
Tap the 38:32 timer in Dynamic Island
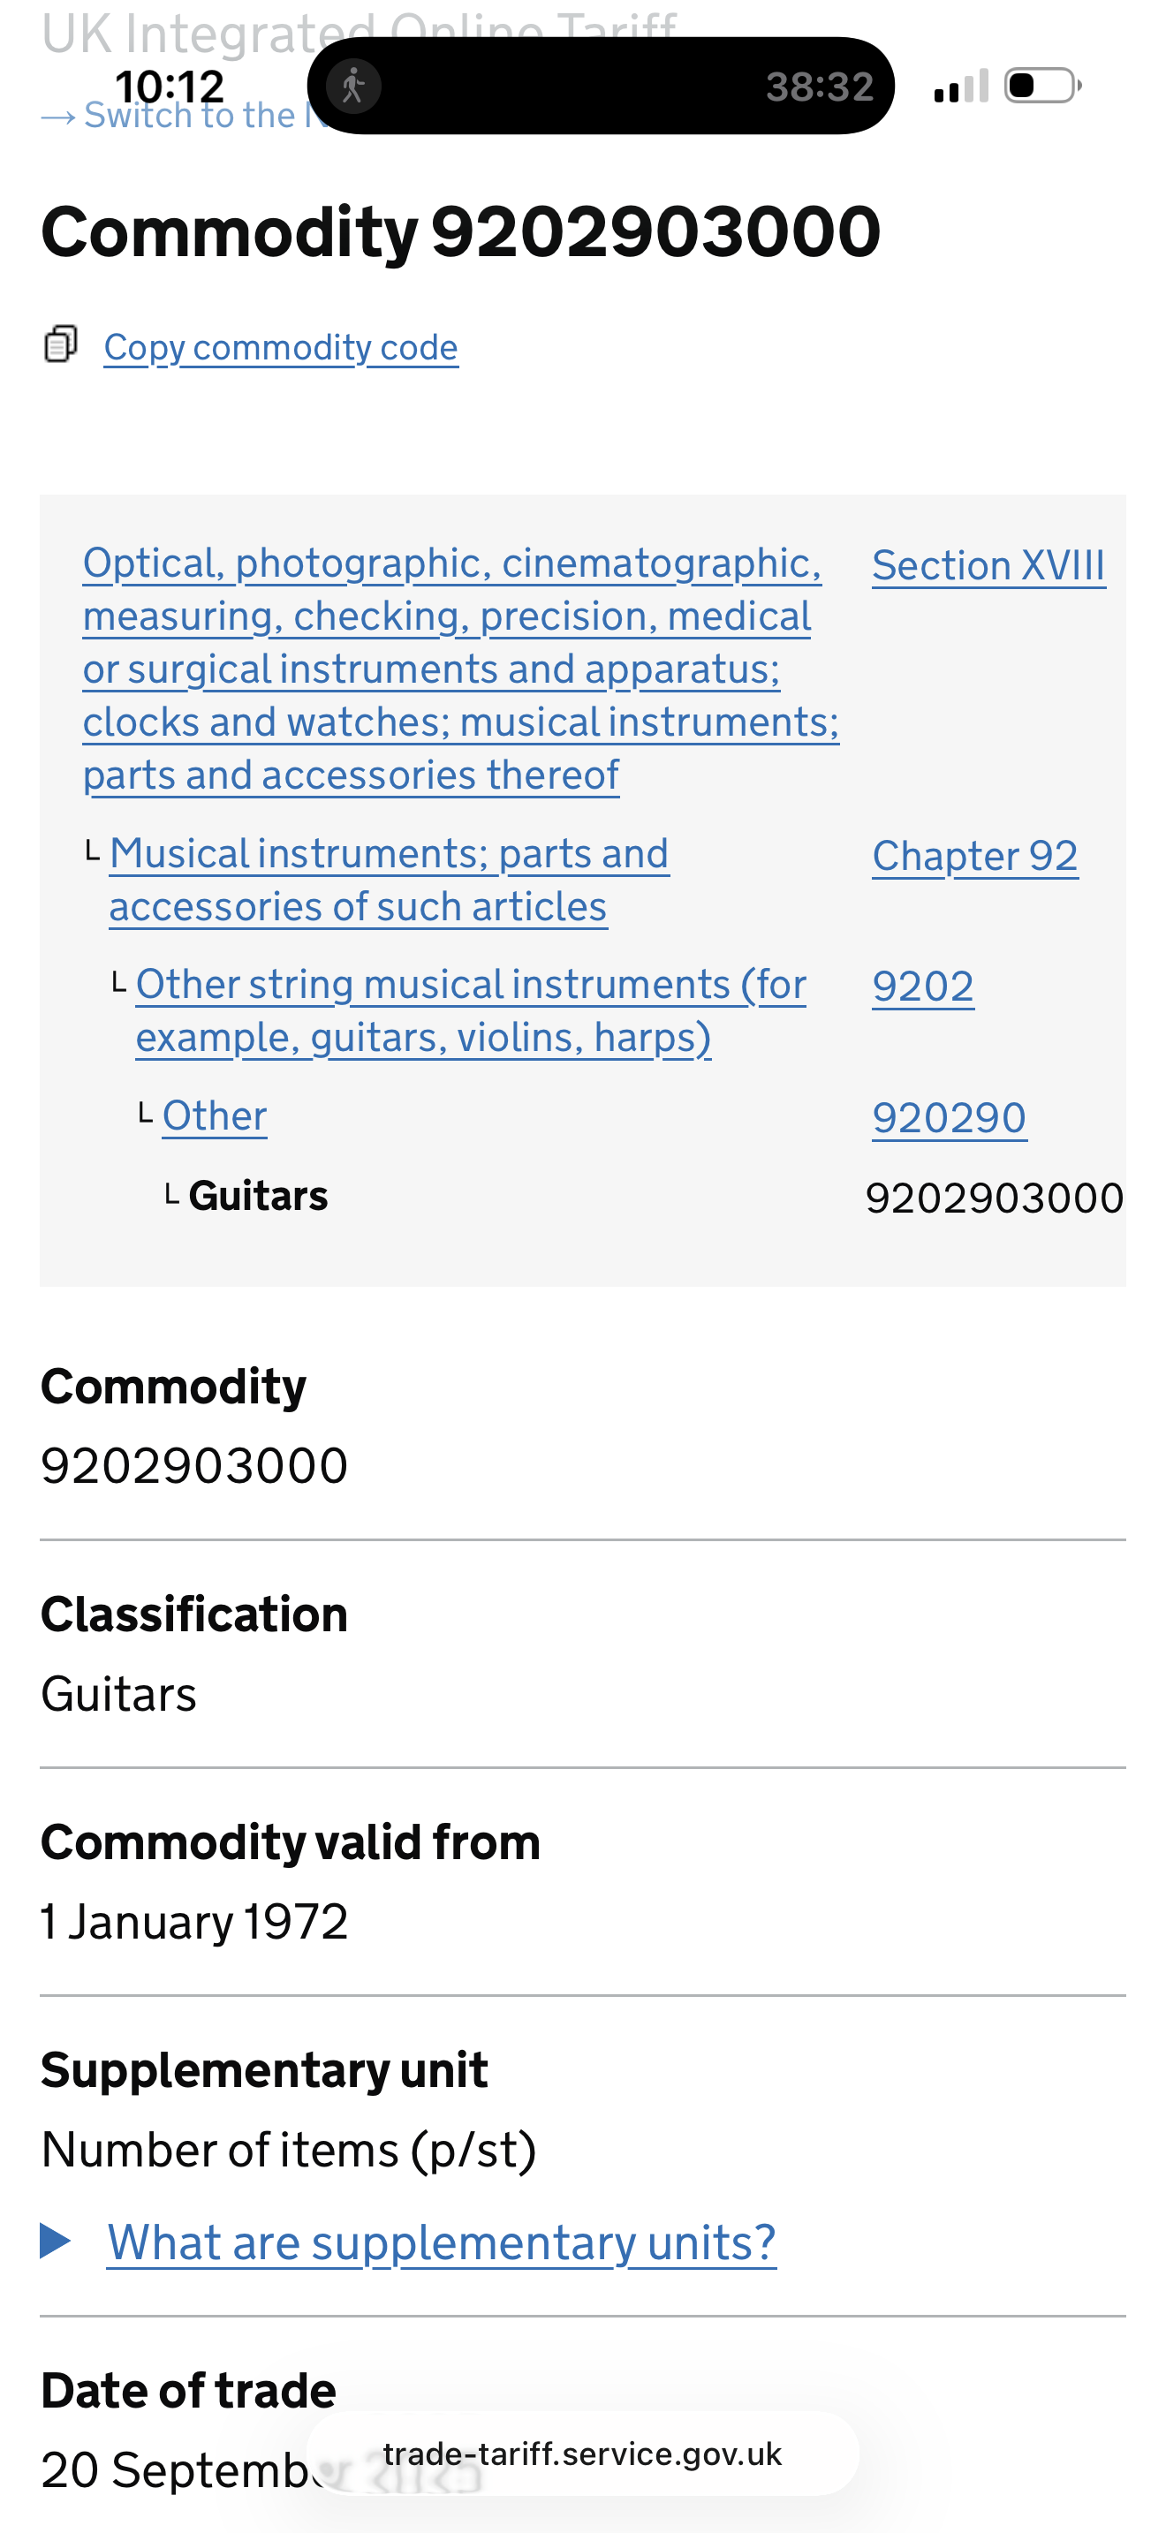pos(819,87)
